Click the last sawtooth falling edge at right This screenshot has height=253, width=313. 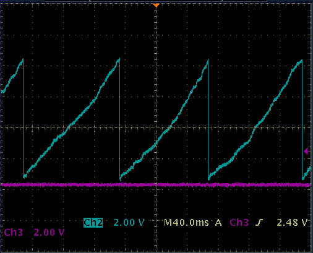click(302, 119)
